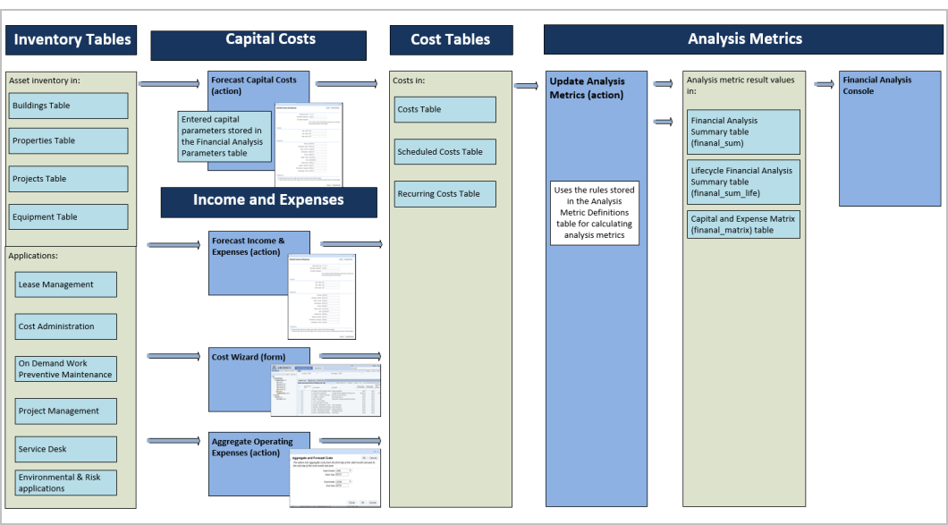Viewport: 948px width, 525px height.
Task: Select the Financial Analysis Console box
Action: click(x=889, y=139)
